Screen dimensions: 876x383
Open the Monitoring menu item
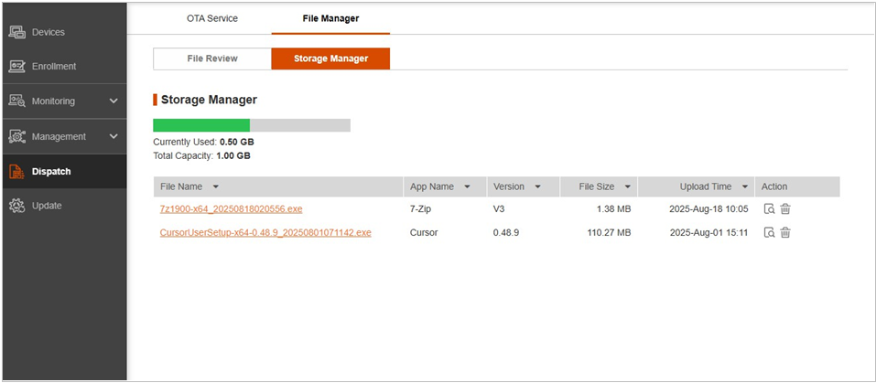[x=64, y=101]
